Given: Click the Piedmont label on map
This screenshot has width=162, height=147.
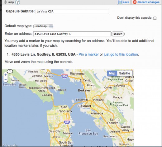Looking at the screenshot, I should click(x=99, y=100).
